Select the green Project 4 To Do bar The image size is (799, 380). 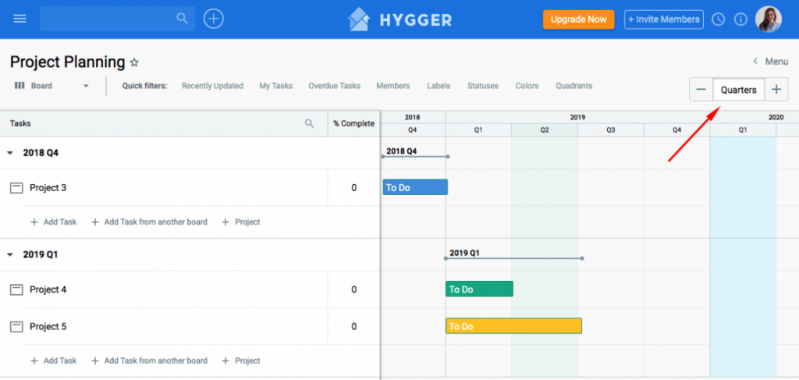click(x=479, y=289)
